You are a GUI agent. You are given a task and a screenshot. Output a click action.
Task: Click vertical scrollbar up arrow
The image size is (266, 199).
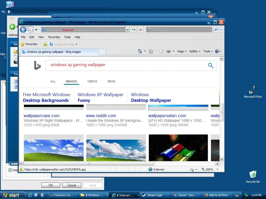click(x=222, y=59)
